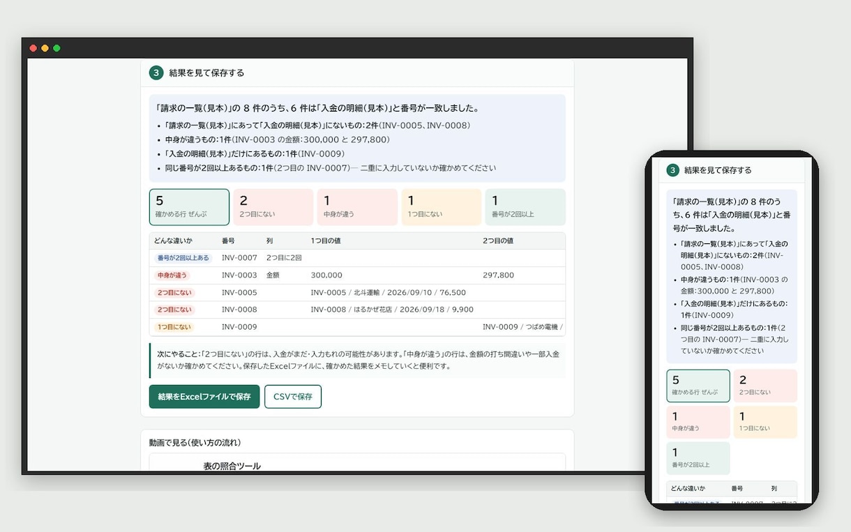Click the '1つ目の値' column header
The image size is (851, 532).
(326, 241)
